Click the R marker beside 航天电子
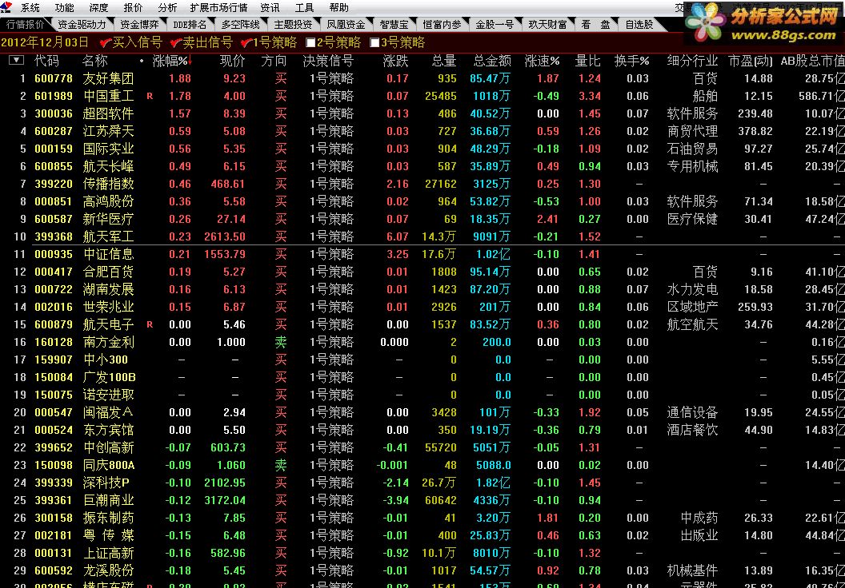Viewport: 845px width, 588px height. pyautogui.click(x=150, y=325)
